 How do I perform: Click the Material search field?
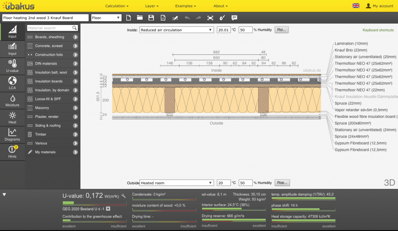tap(49, 28)
